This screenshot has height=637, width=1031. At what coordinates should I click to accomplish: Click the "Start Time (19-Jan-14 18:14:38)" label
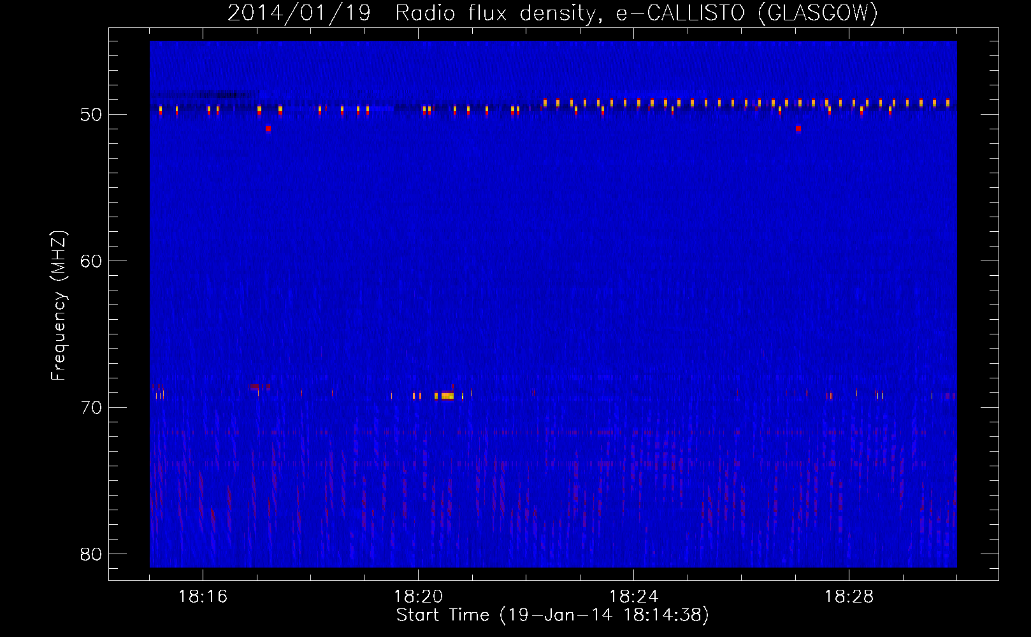(x=552, y=615)
